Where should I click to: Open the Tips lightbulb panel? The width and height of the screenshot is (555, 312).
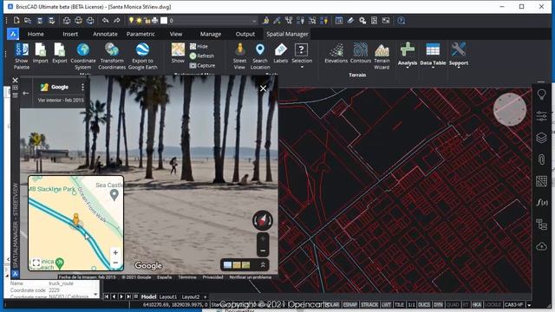pos(541,94)
